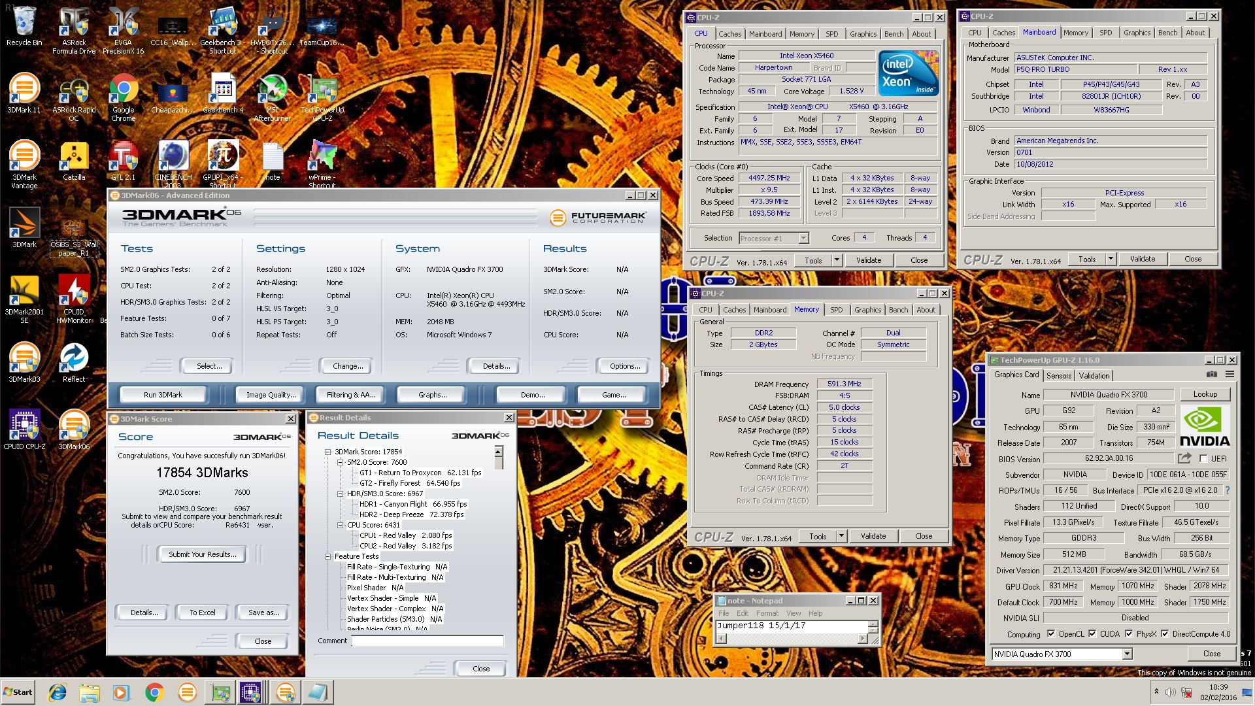Open Tools dropdown arrow in Mainboard window
Screen dimensions: 1255x706
1111,259
